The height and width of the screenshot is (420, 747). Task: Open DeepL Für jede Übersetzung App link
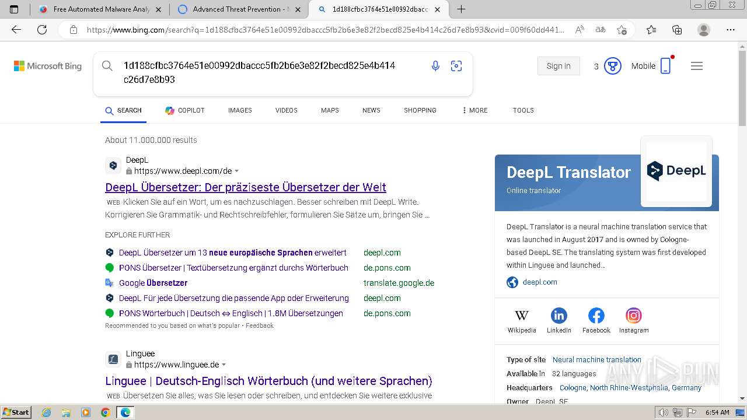pos(234,298)
